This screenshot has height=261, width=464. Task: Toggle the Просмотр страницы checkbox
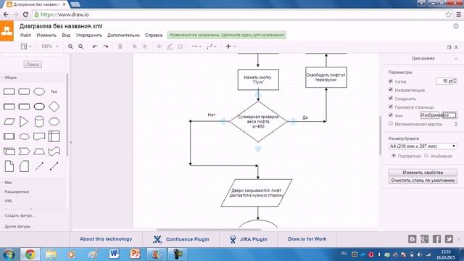click(391, 107)
